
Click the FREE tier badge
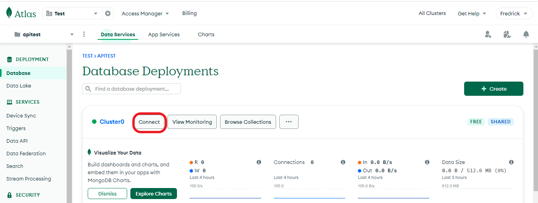[x=476, y=122]
